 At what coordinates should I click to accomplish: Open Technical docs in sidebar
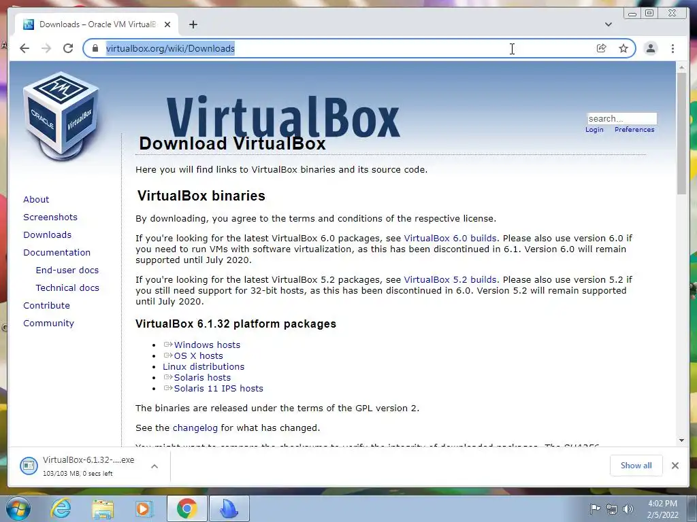[x=67, y=288]
